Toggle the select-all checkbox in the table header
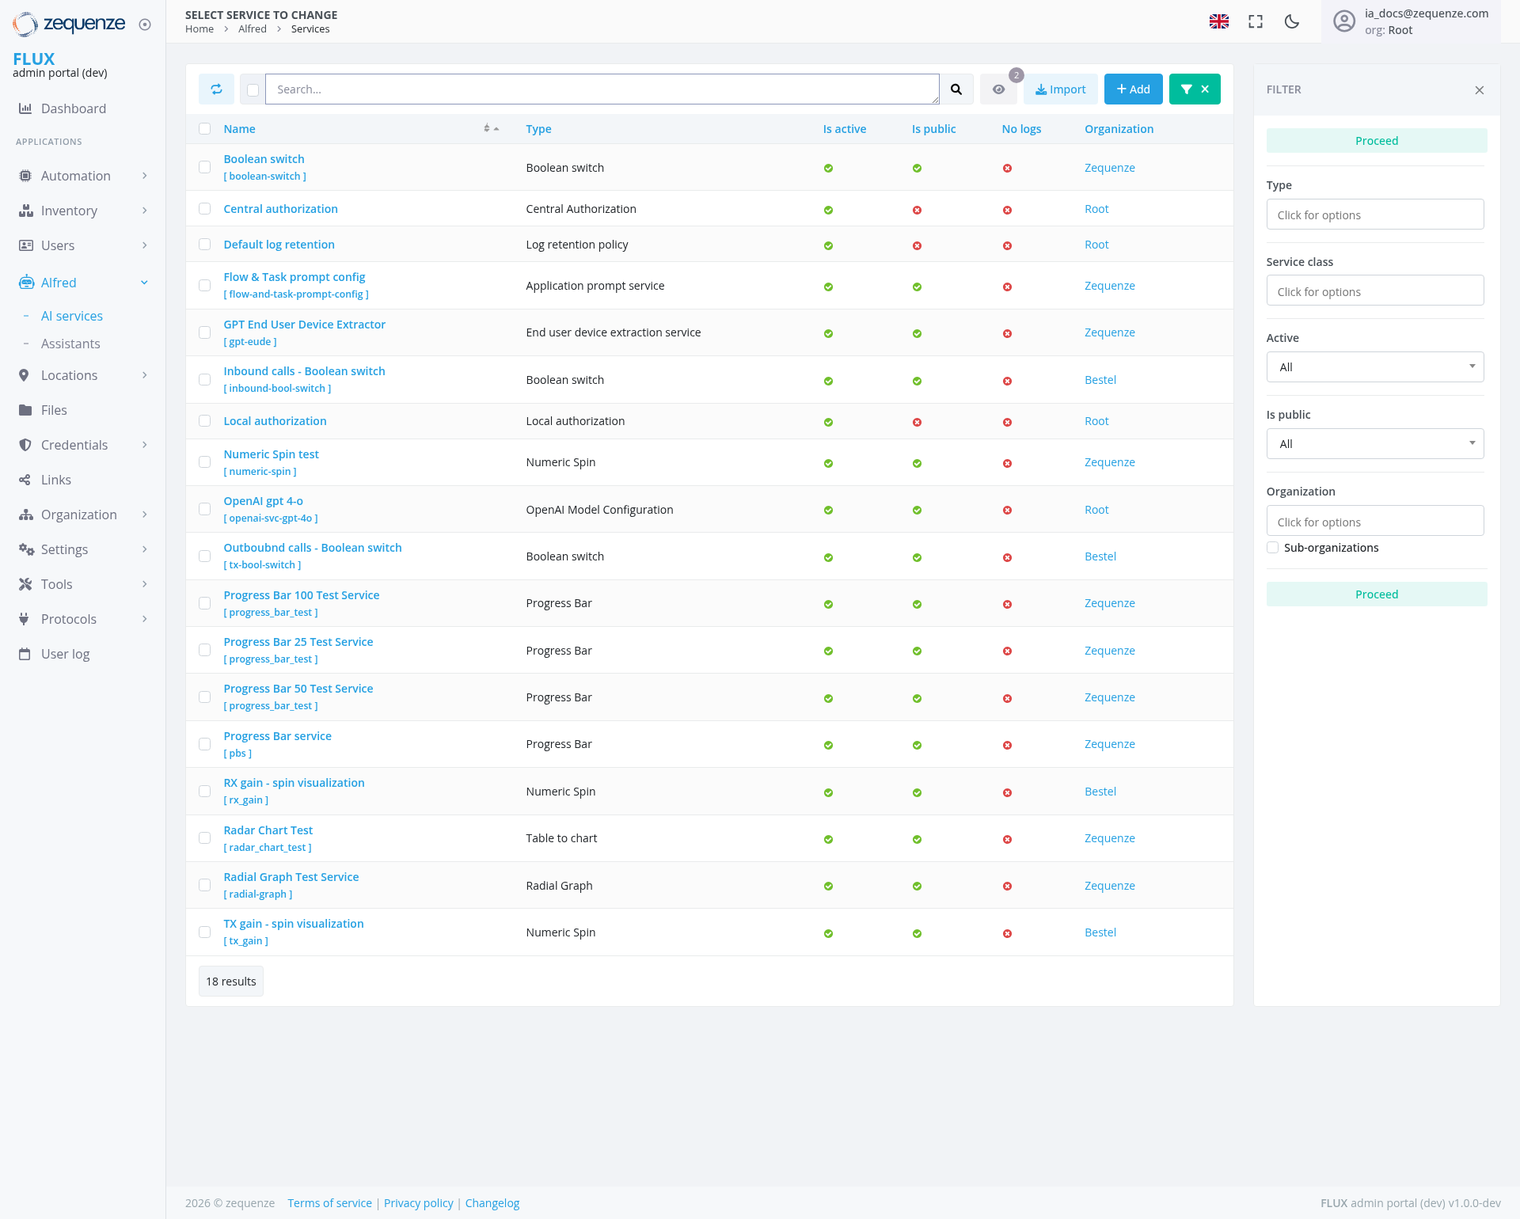 coord(204,128)
